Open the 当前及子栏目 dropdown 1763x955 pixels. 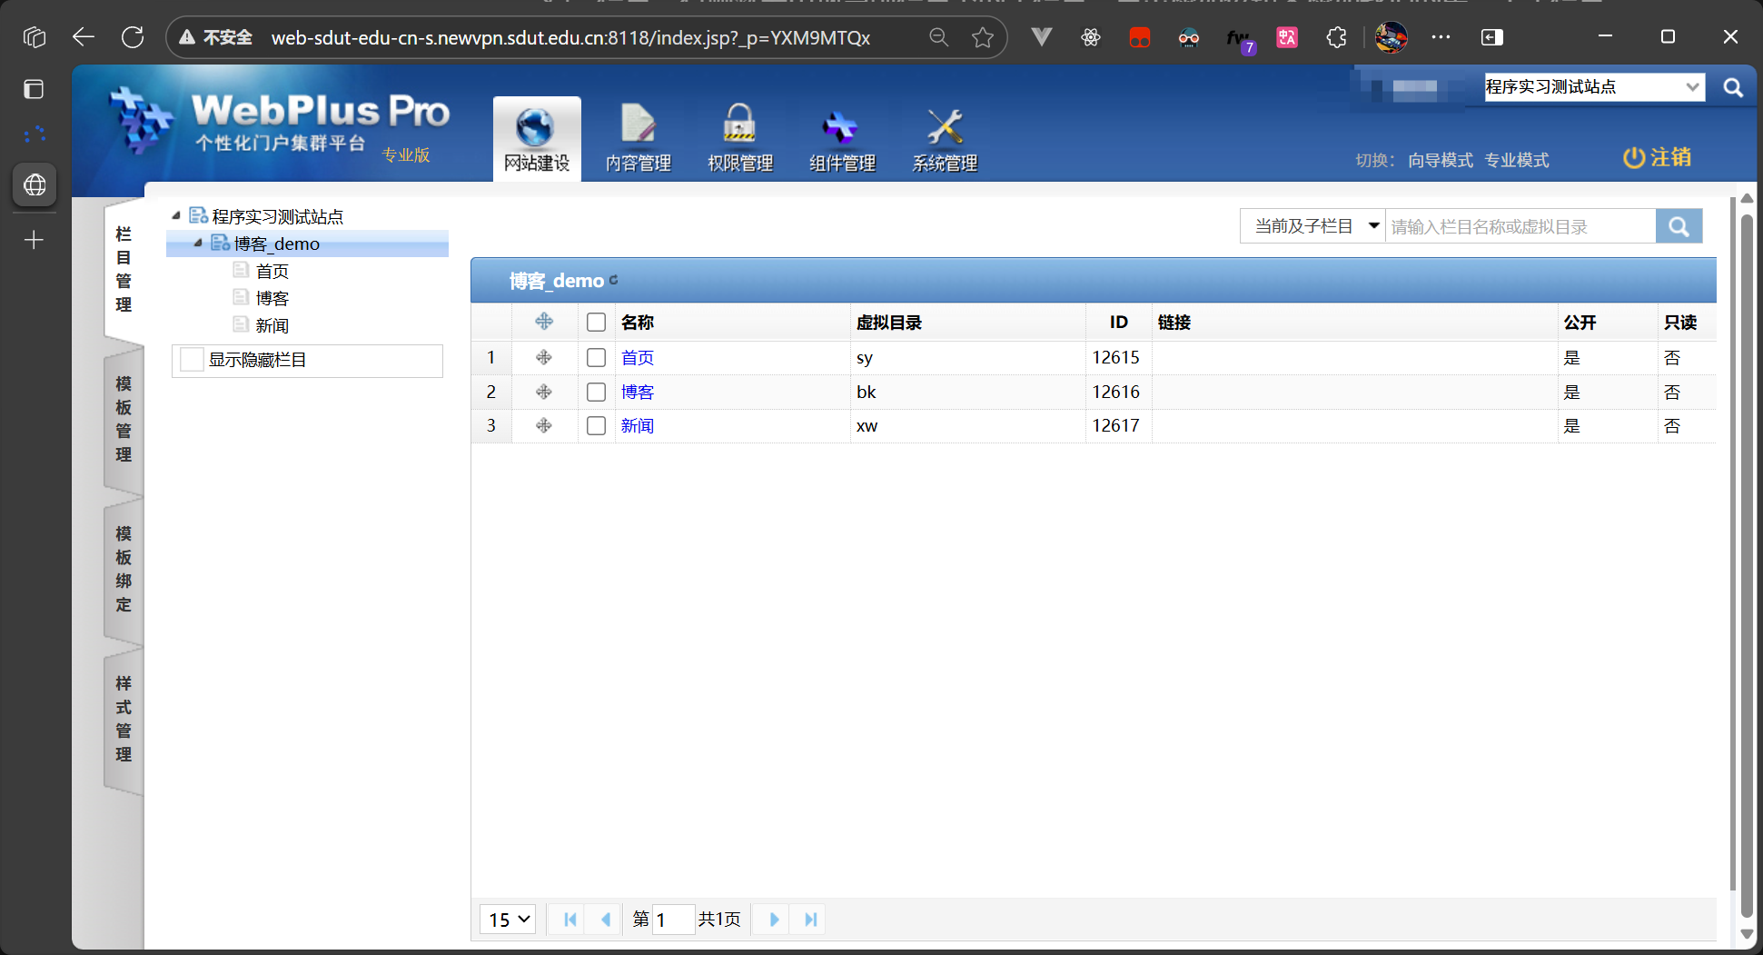point(1312,225)
